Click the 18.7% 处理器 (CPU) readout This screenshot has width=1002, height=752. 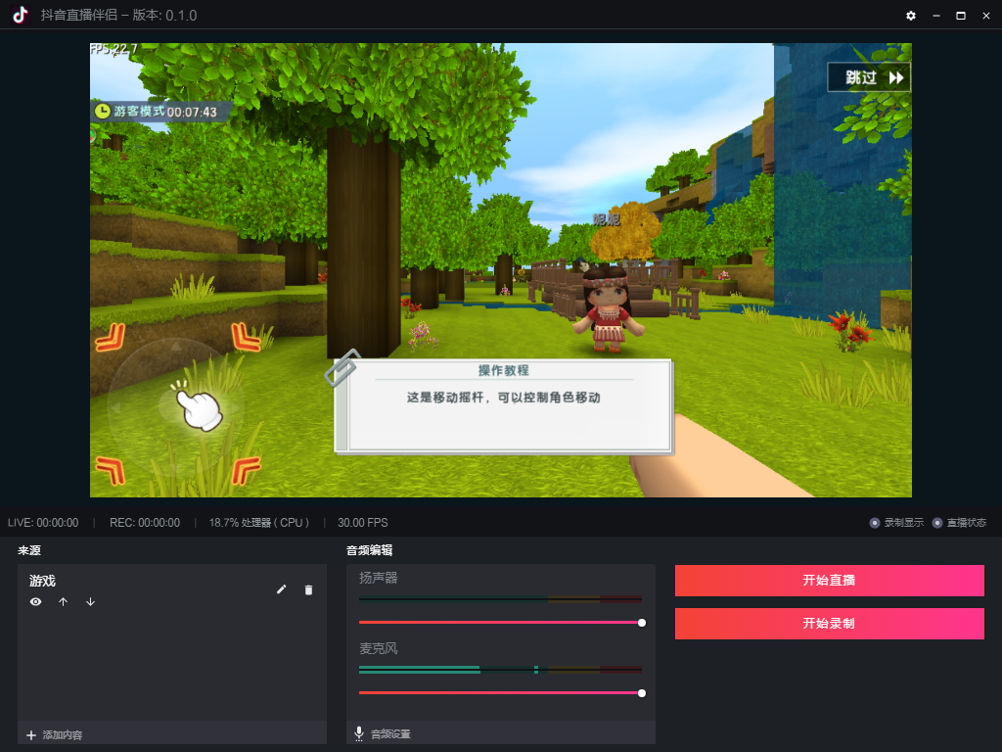click(259, 523)
